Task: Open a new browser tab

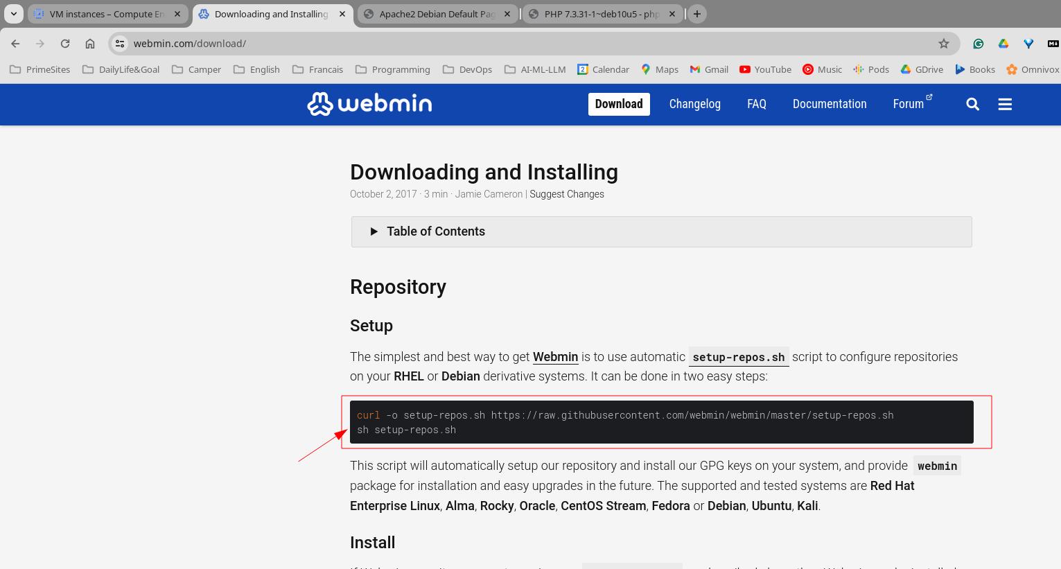Action: [697, 14]
